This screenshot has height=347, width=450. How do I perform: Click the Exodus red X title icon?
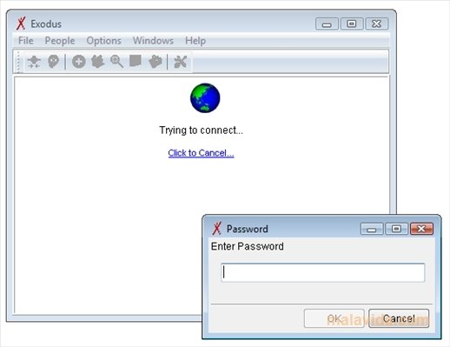pos(21,23)
